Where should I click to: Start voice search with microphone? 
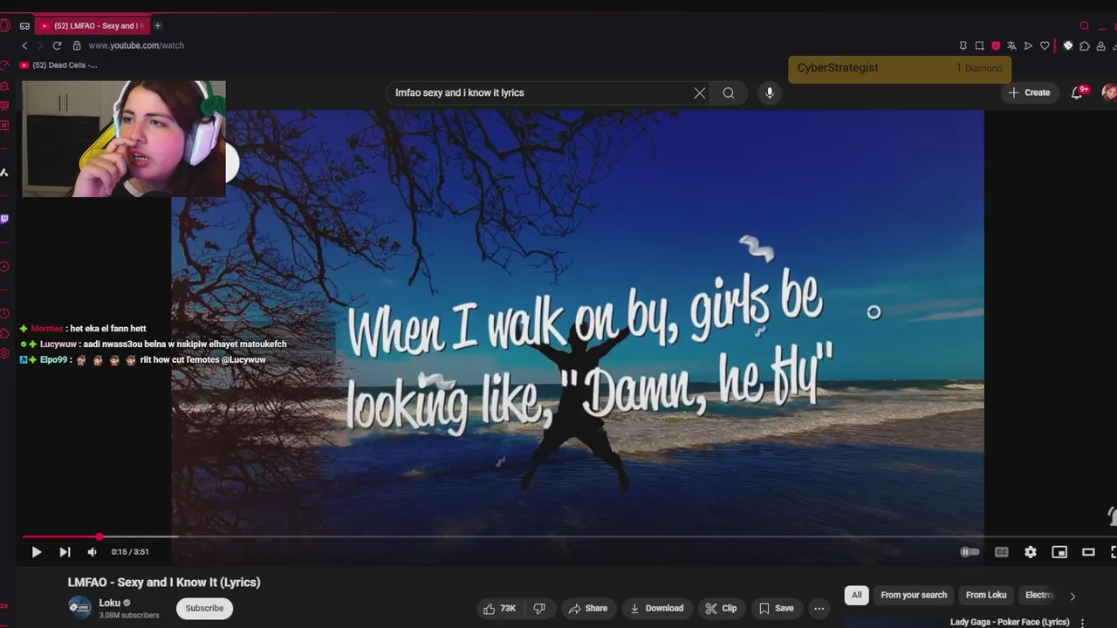pos(769,92)
